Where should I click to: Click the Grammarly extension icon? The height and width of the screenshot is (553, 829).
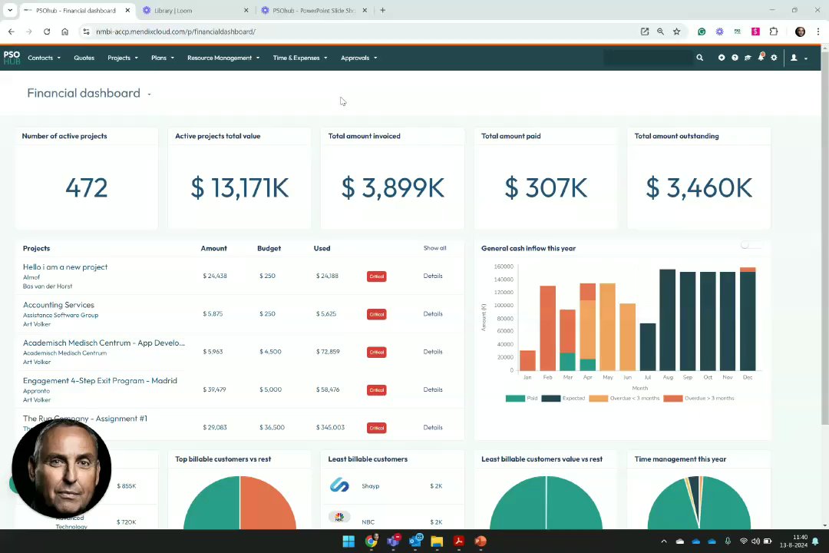click(702, 31)
